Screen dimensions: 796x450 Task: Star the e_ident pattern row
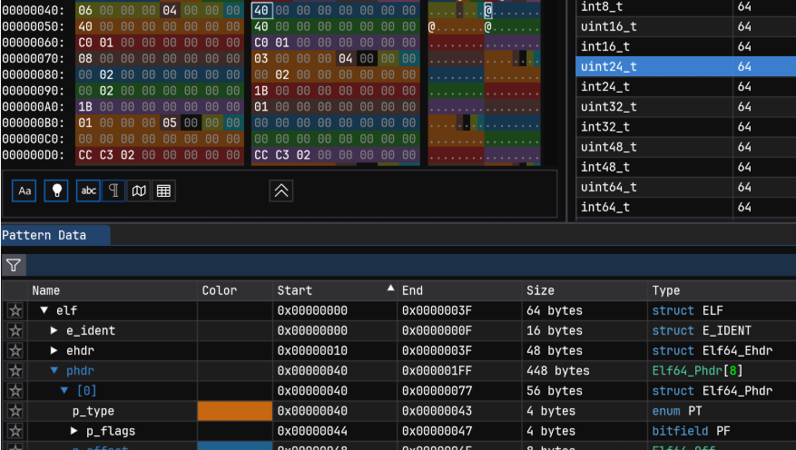[15, 330]
